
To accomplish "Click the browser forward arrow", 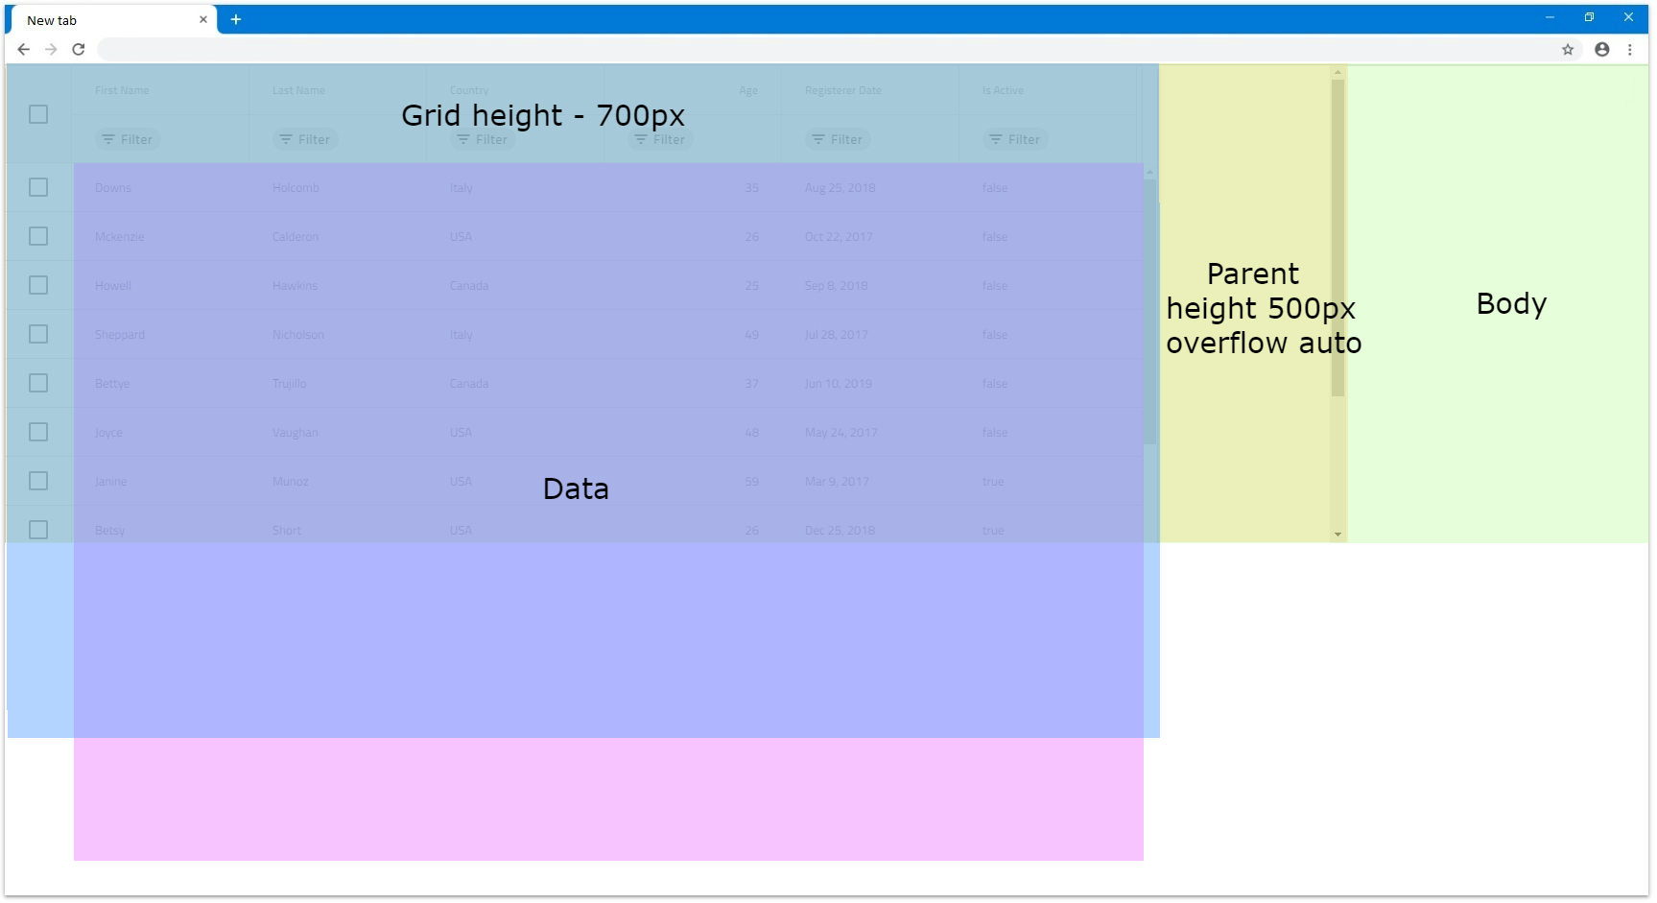I will tap(52, 50).
